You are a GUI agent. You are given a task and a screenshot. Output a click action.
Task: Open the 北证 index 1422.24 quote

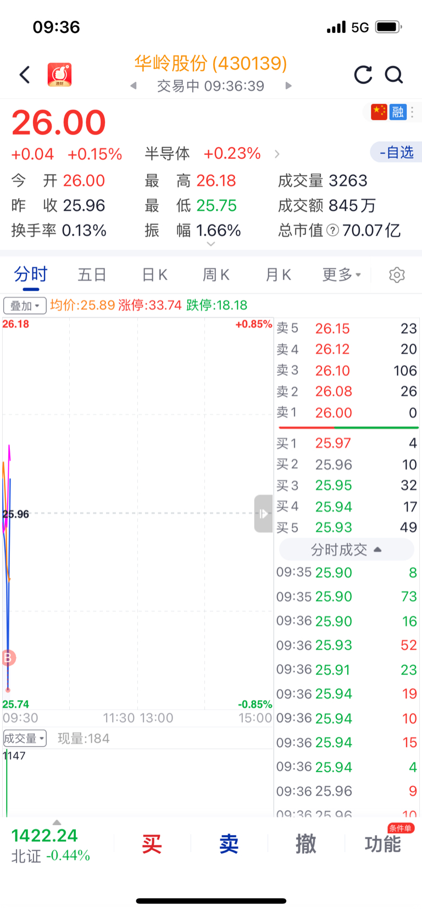pyautogui.click(x=51, y=845)
